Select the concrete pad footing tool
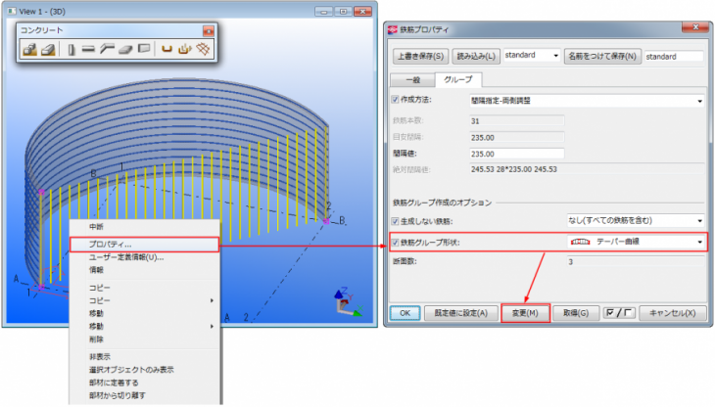This screenshot has height=407, width=715. tap(30, 49)
